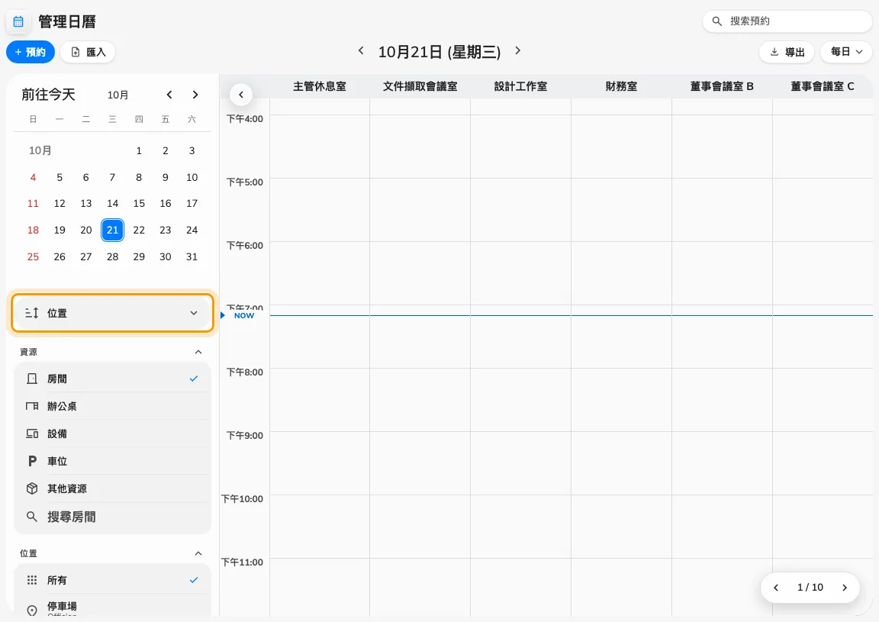The image size is (879, 622).
Task: Open the 每日 view dropdown
Action: [846, 52]
